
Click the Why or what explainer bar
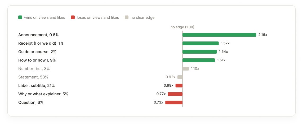pyautogui.click(x=175, y=94)
